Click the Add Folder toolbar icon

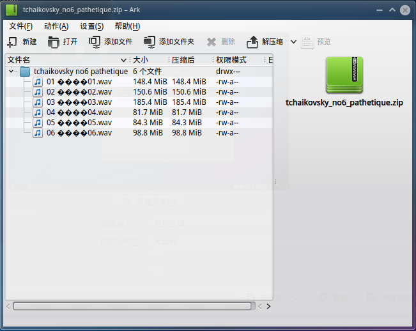click(x=150, y=42)
